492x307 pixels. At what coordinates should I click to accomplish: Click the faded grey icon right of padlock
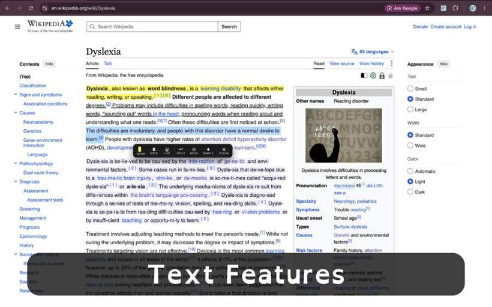pos(391,76)
